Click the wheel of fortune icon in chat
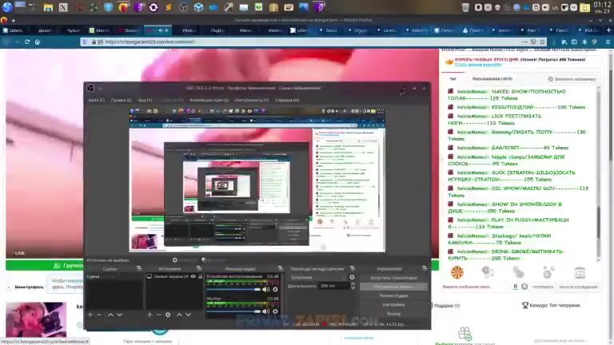Image resolution: width=614 pixels, height=345 pixels. click(x=457, y=272)
